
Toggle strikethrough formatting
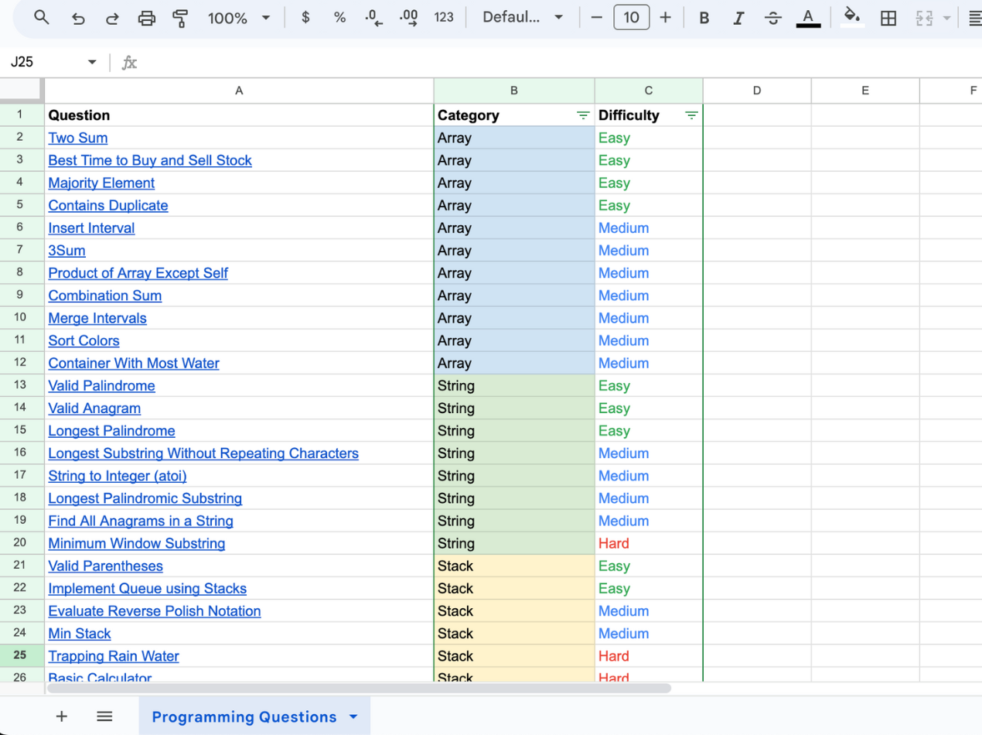pos(772,18)
